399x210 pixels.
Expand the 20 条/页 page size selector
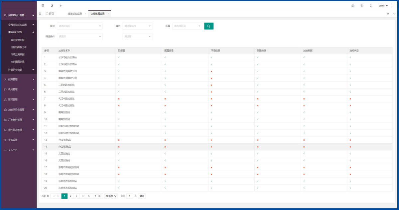pos(111,196)
